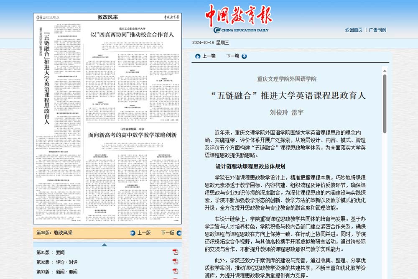Image resolution: width=418 pixels, height=279 pixels.
Task: Click the previous article (上一篇) arrow icon
Action: coord(198,56)
